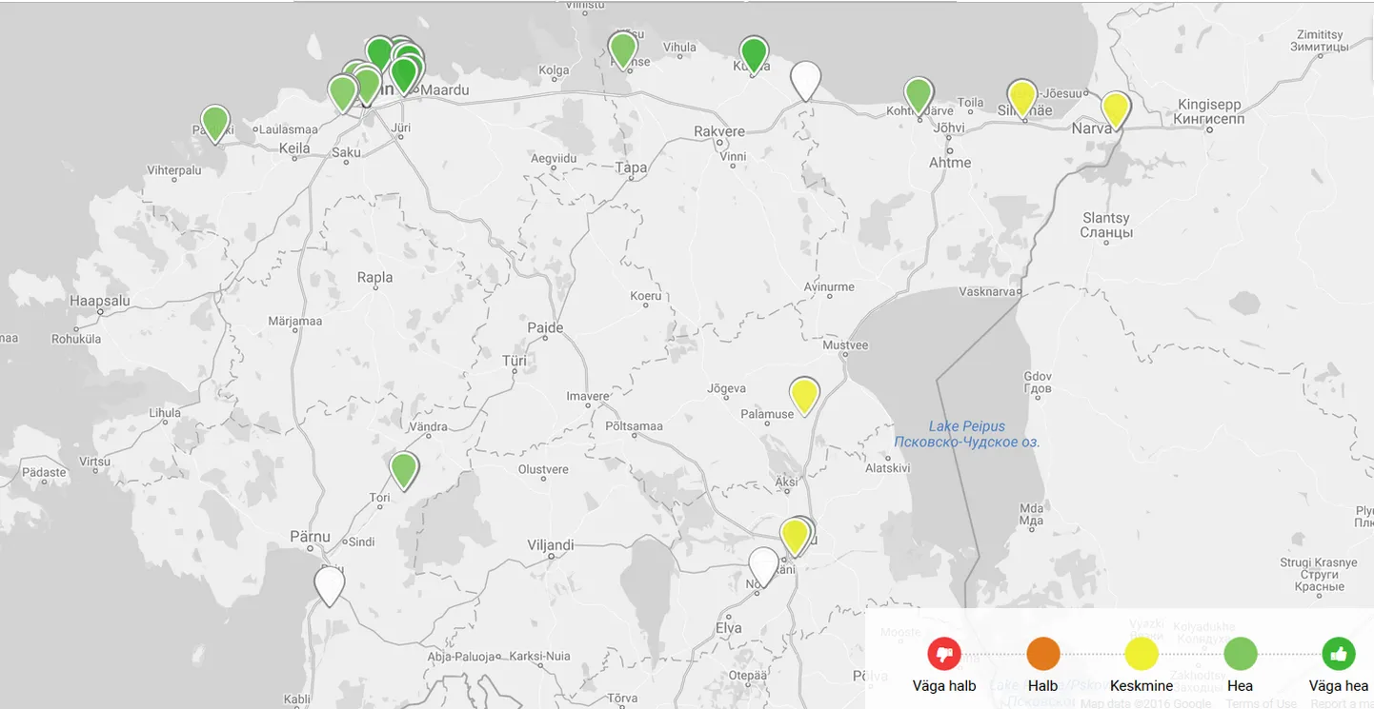Select the white pin south of Pärnu

(x=329, y=585)
